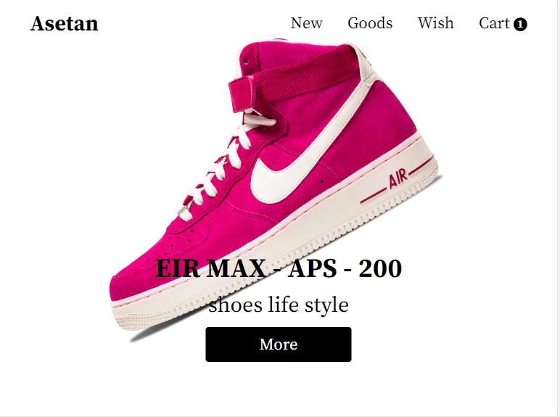Click the EIR MAX - APS - 200 heading
The width and height of the screenshot is (560, 417).
point(279,268)
